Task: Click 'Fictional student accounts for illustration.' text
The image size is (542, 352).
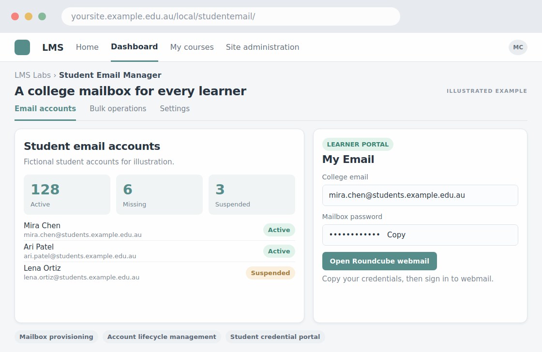Action: [99, 161]
